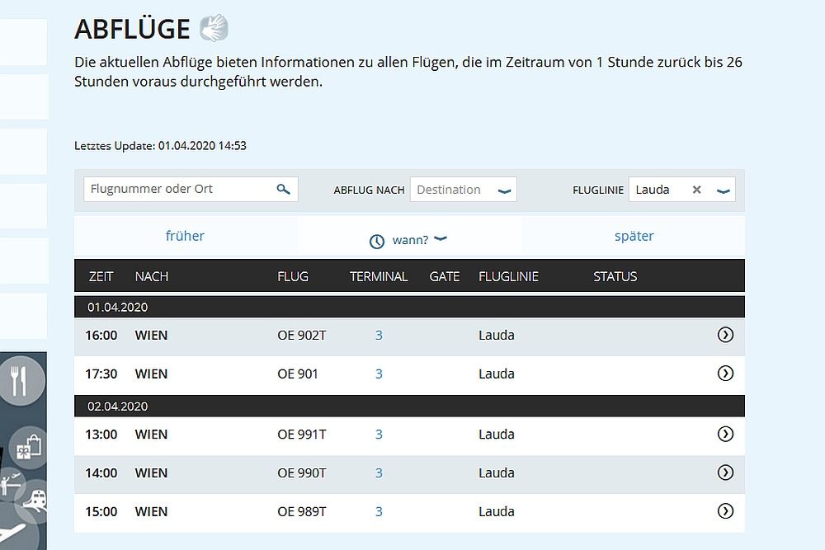
Task: Open details arrow for flight OE 901
Action: pyautogui.click(x=725, y=374)
